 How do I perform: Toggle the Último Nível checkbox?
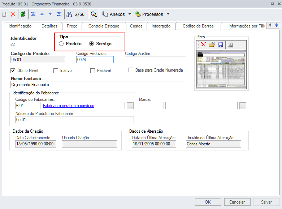pyautogui.click(x=13, y=71)
